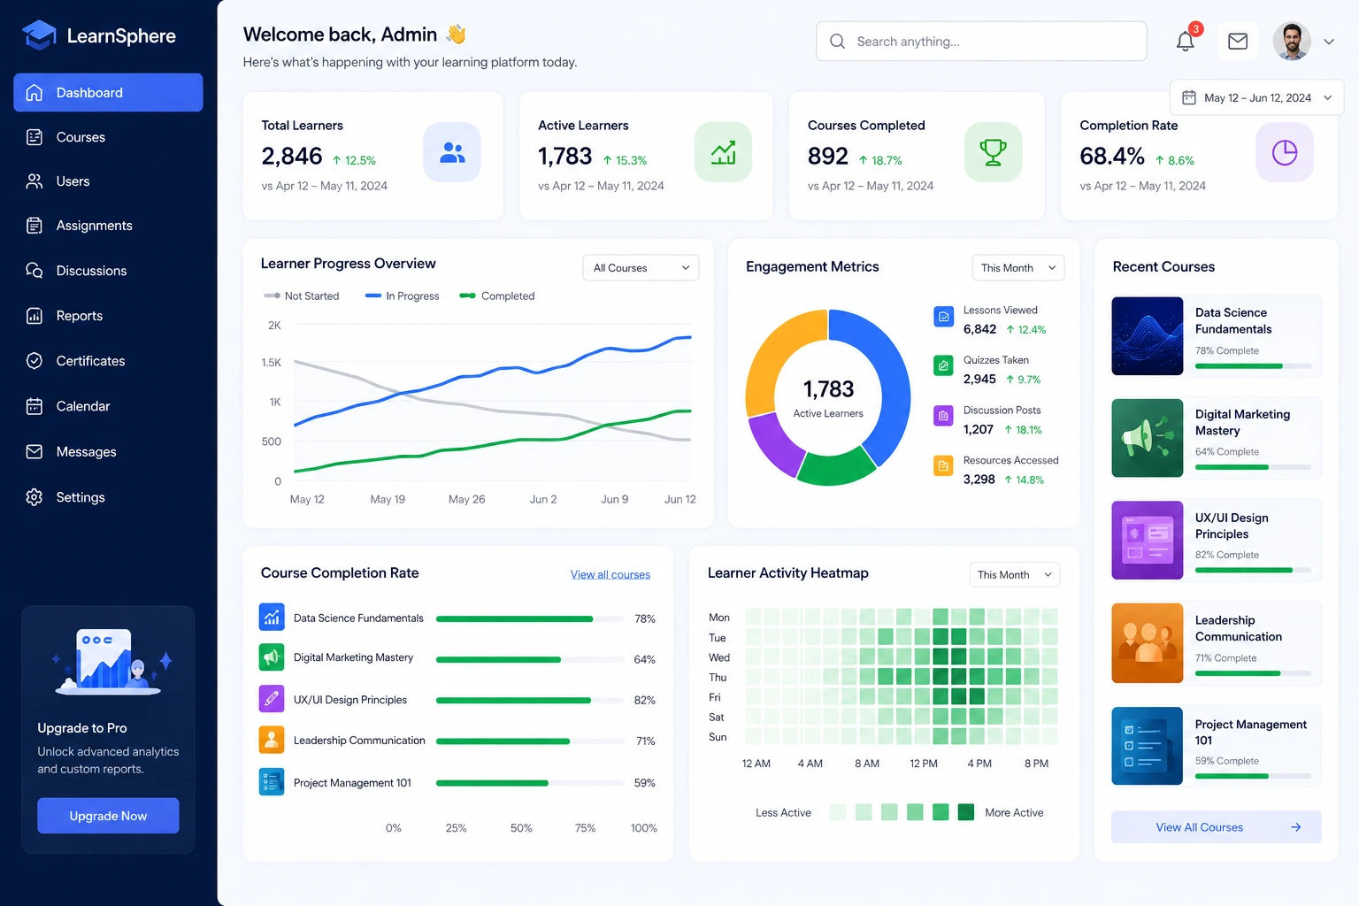Click the Discussion Posts purple icon
Viewport: 1359px width, 906px height.
(x=943, y=415)
